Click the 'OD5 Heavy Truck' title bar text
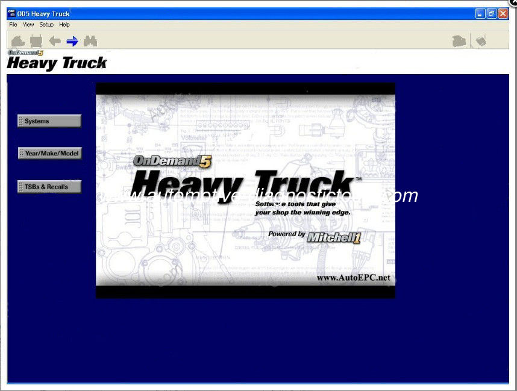The width and height of the screenshot is (517, 391). [x=43, y=14]
